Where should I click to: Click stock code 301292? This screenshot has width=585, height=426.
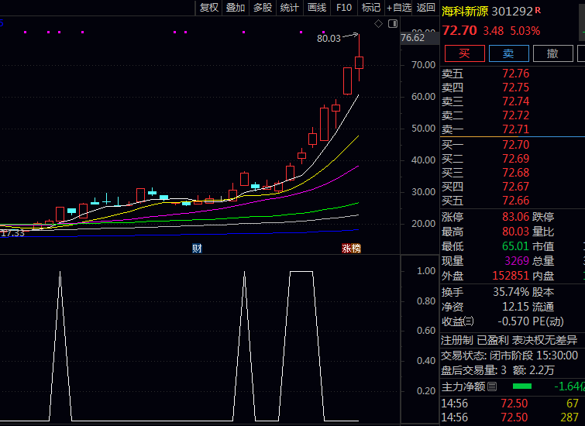pos(512,12)
